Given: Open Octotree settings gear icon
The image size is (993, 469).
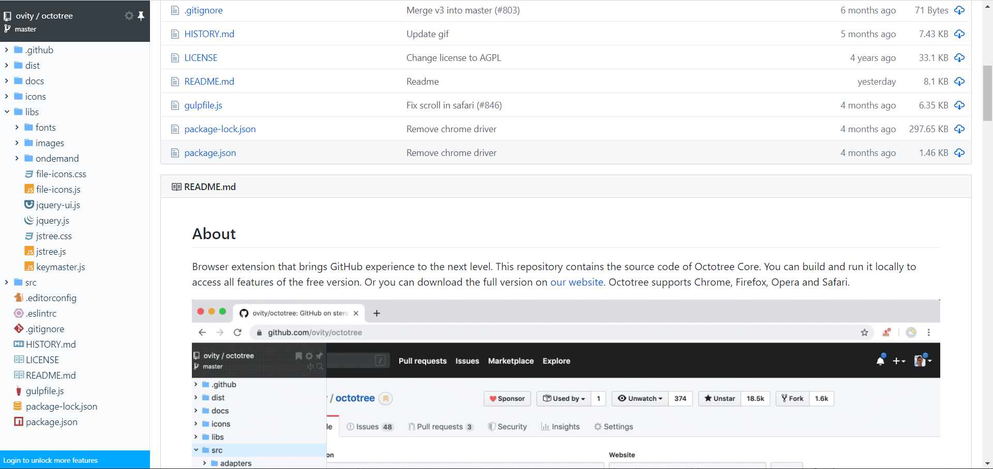Looking at the screenshot, I should (x=129, y=15).
